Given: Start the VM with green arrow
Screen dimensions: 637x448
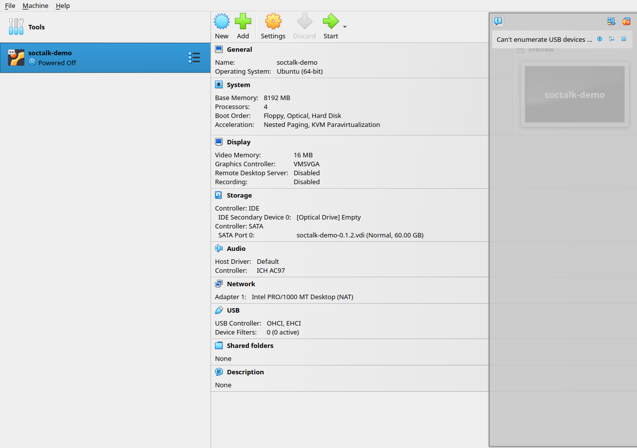Looking at the screenshot, I should pyautogui.click(x=330, y=21).
